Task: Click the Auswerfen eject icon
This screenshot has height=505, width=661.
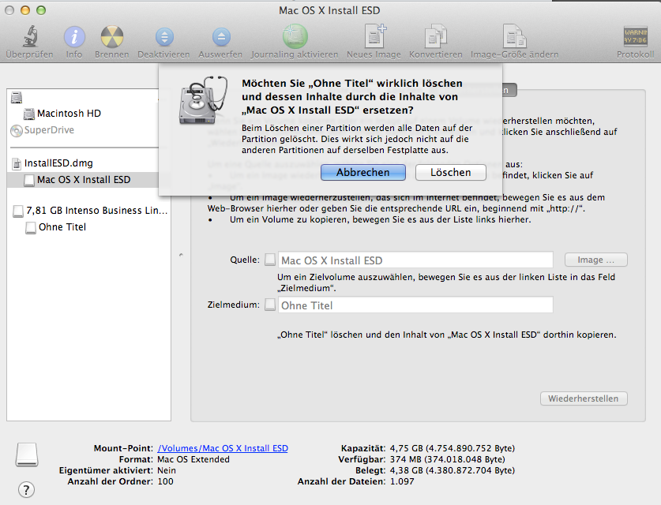Action: (221, 37)
